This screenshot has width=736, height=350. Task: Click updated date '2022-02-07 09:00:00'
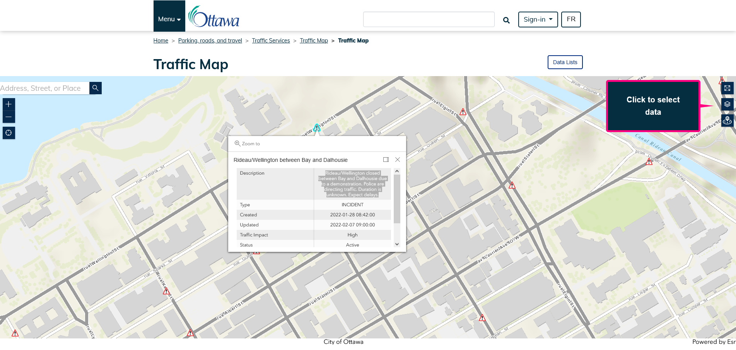click(x=352, y=225)
